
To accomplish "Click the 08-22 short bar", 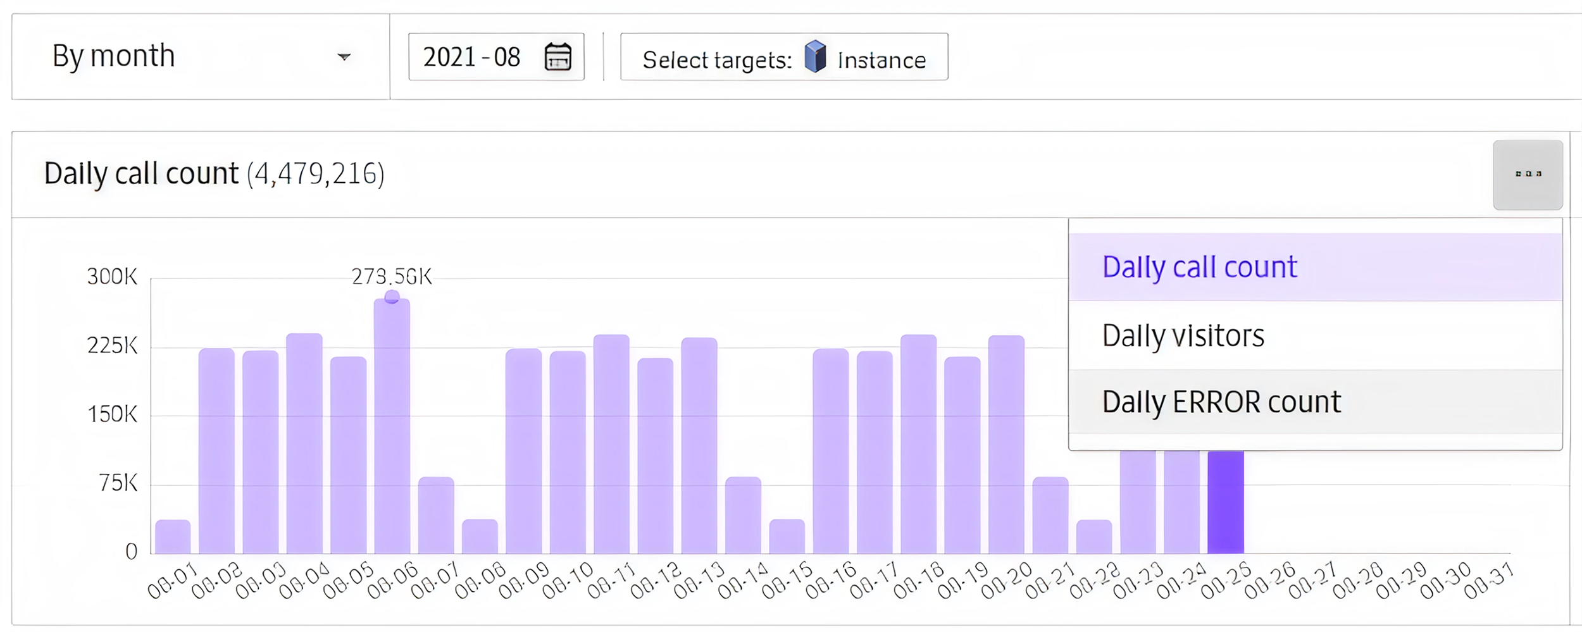I will 1094,536.
